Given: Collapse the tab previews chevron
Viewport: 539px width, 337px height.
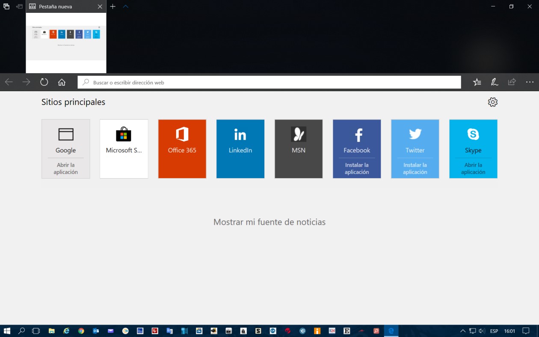Looking at the screenshot, I should click(x=125, y=6).
